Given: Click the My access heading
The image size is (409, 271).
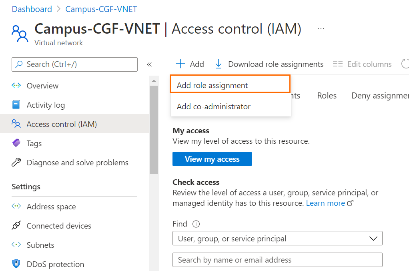Looking at the screenshot, I should pyautogui.click(x=191, y=130).
